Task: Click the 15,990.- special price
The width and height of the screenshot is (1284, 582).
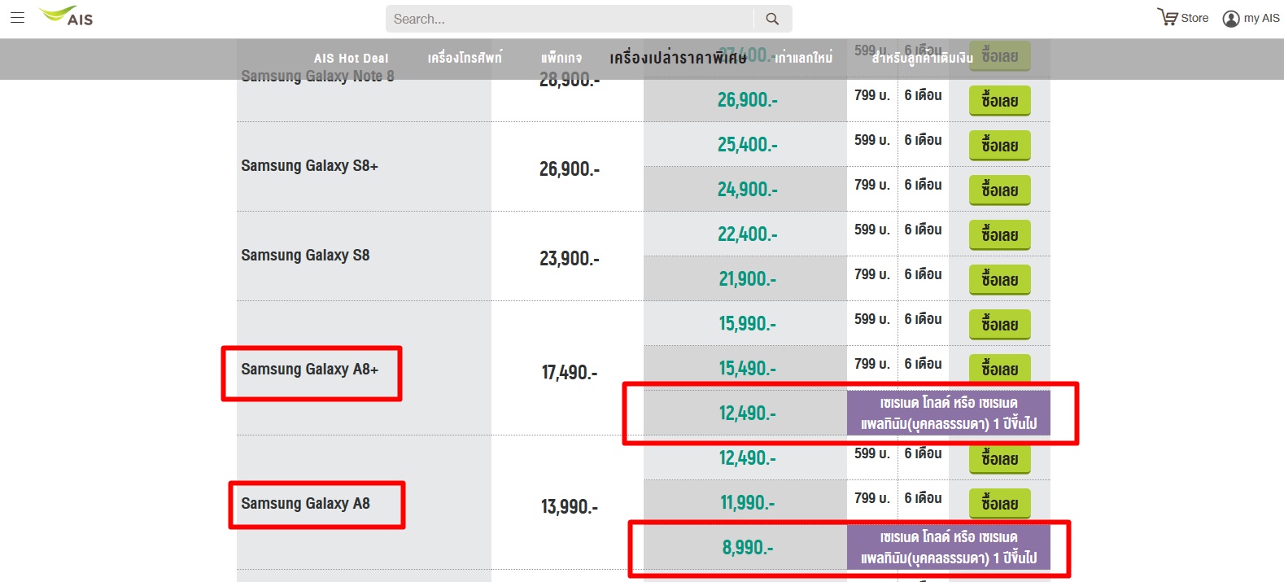Action: coord(748,324)
